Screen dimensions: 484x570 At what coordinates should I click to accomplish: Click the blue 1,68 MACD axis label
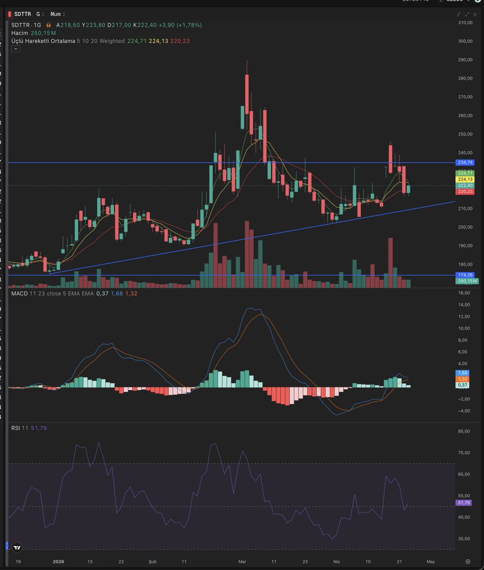(463, 373)
